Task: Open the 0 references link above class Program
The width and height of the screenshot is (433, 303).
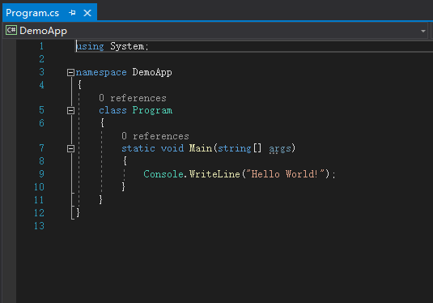Action: click(133, 98)
